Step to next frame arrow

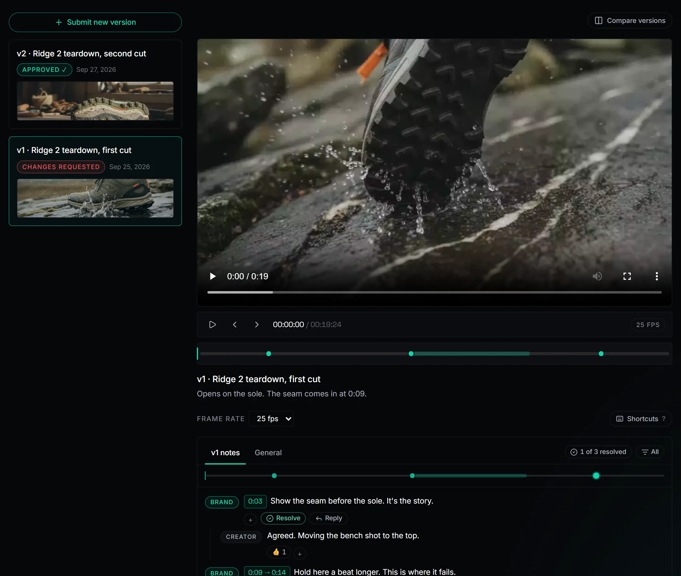257,325
